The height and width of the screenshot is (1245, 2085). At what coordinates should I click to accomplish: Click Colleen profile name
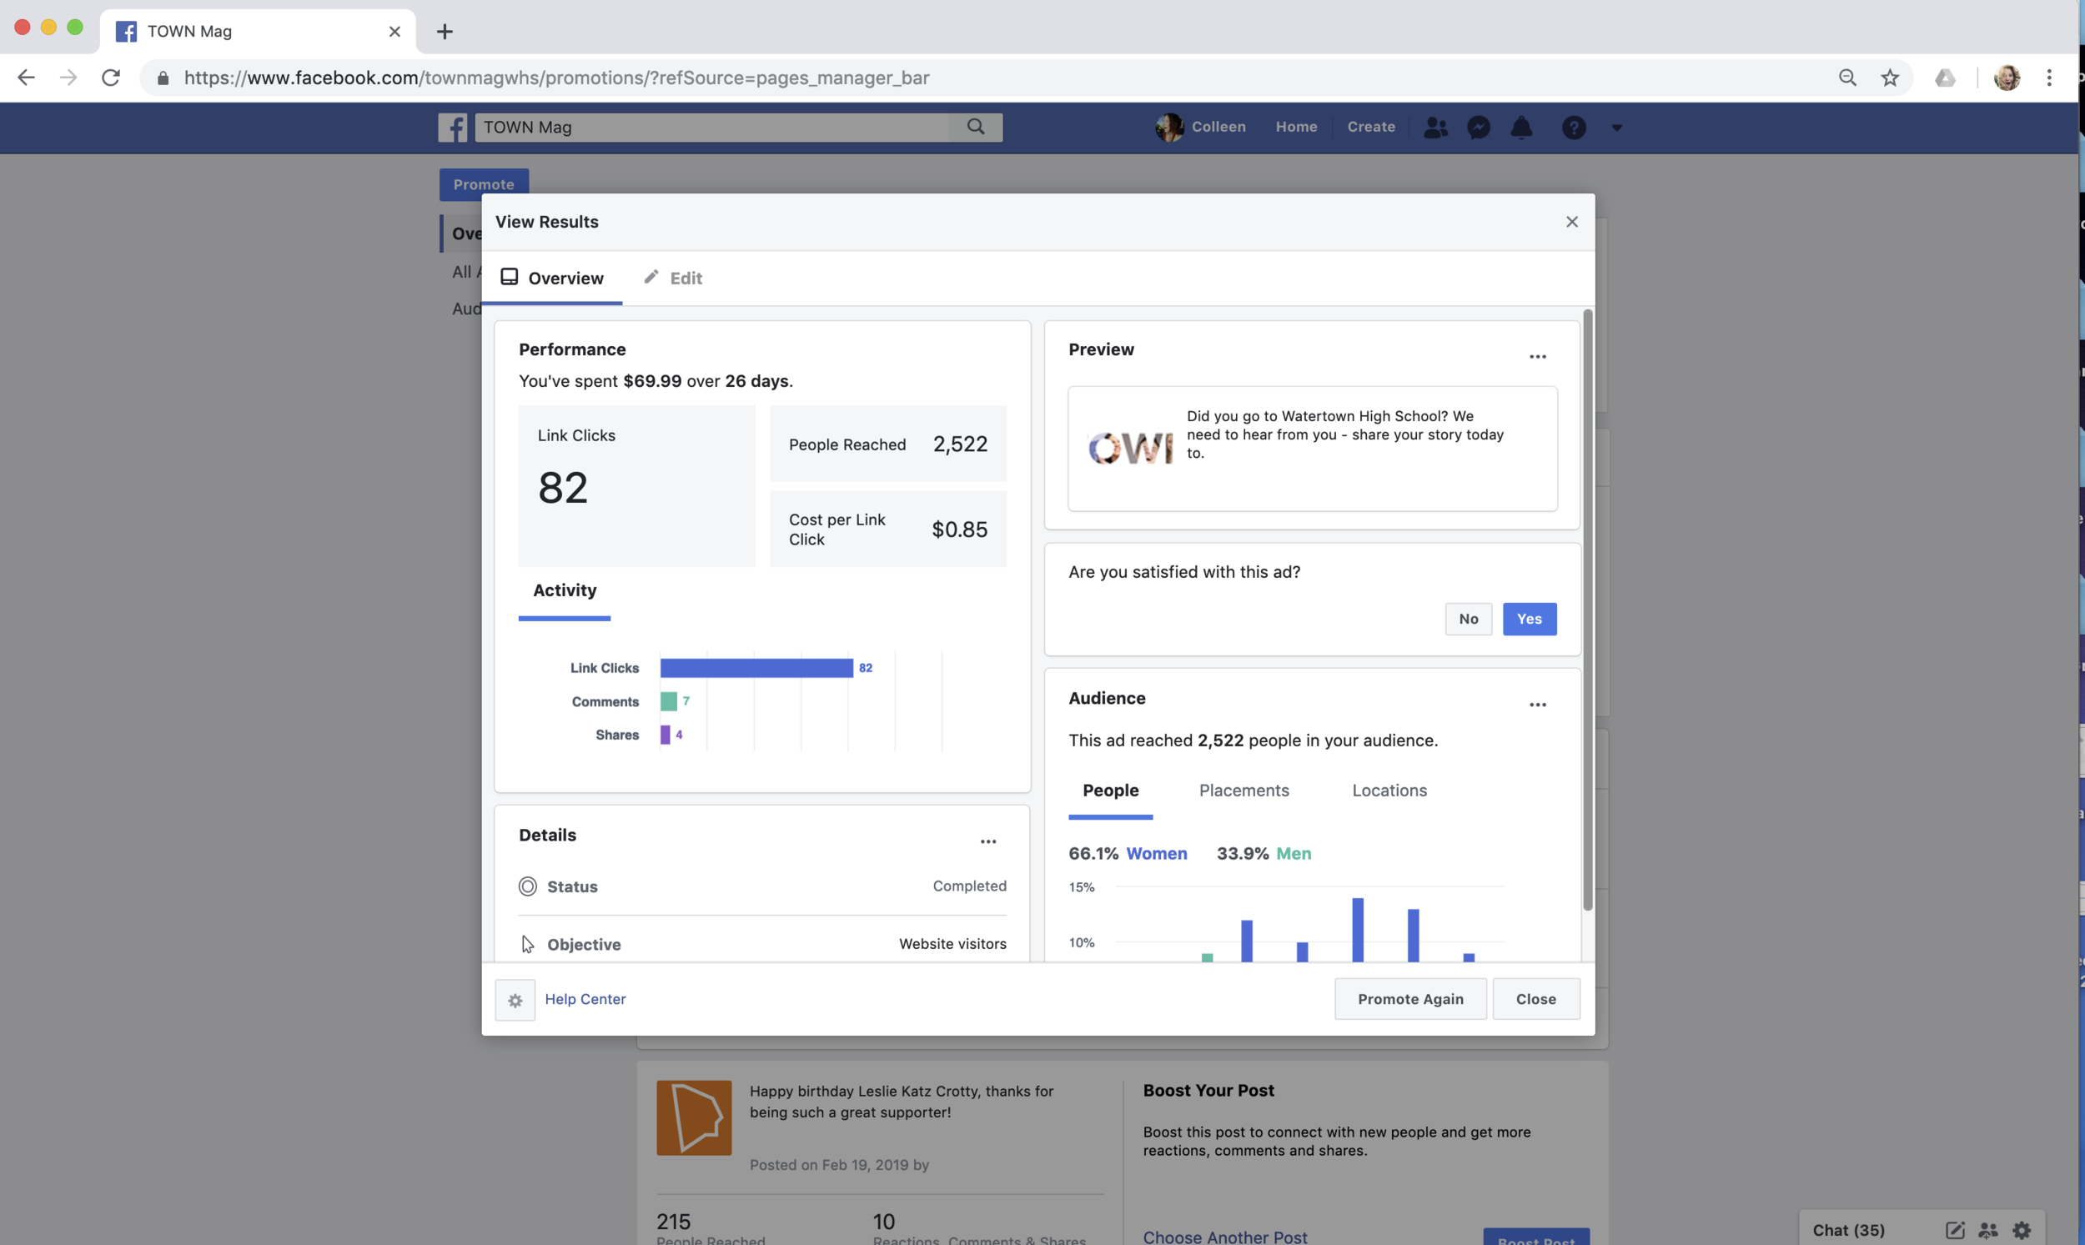point(1218,127)
